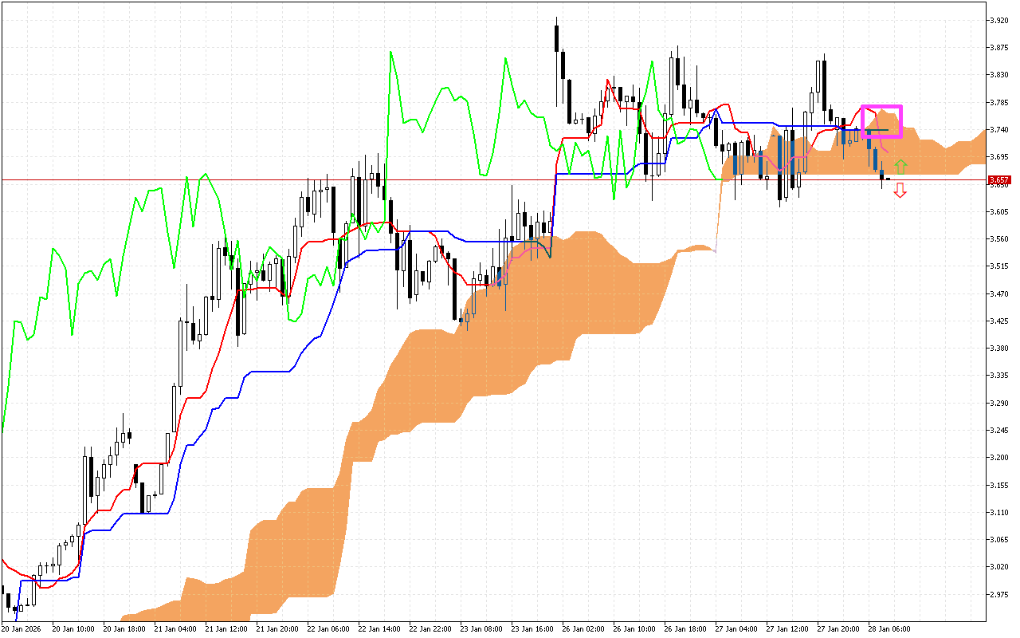
Task: Select the 3.470 price axis label
Action: [999, 293]
